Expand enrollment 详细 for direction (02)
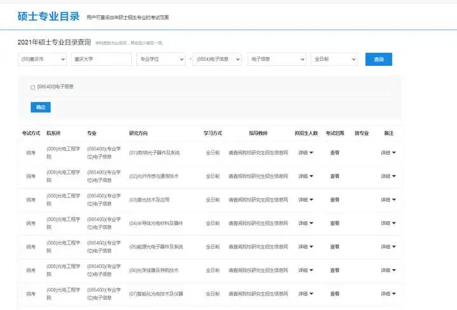Image resolution: width=457 pixels, height=310 pixels. tap(305, 176)
